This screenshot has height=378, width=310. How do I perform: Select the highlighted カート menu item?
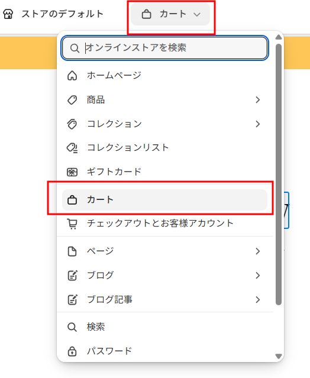(164, 200)
